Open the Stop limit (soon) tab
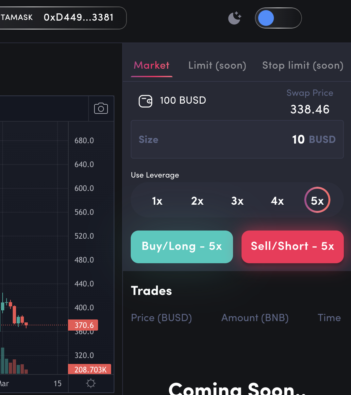351x395 pixels. click(303, 65)
